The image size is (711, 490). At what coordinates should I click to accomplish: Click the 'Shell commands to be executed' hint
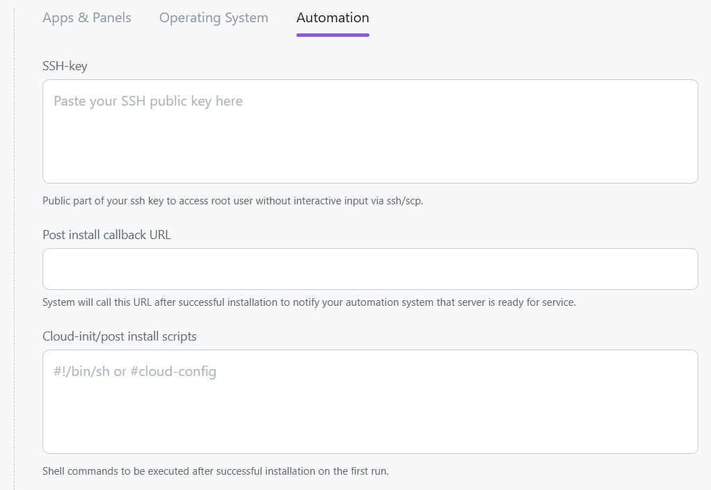216,471
